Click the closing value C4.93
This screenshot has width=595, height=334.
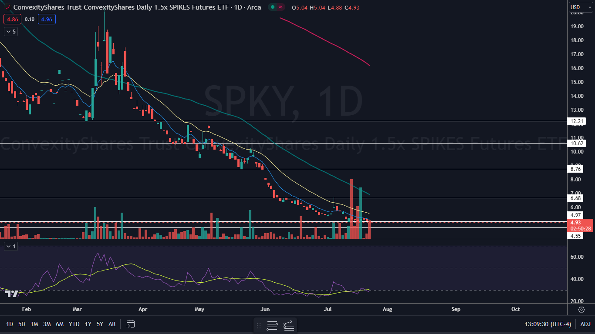pos(352,8)
